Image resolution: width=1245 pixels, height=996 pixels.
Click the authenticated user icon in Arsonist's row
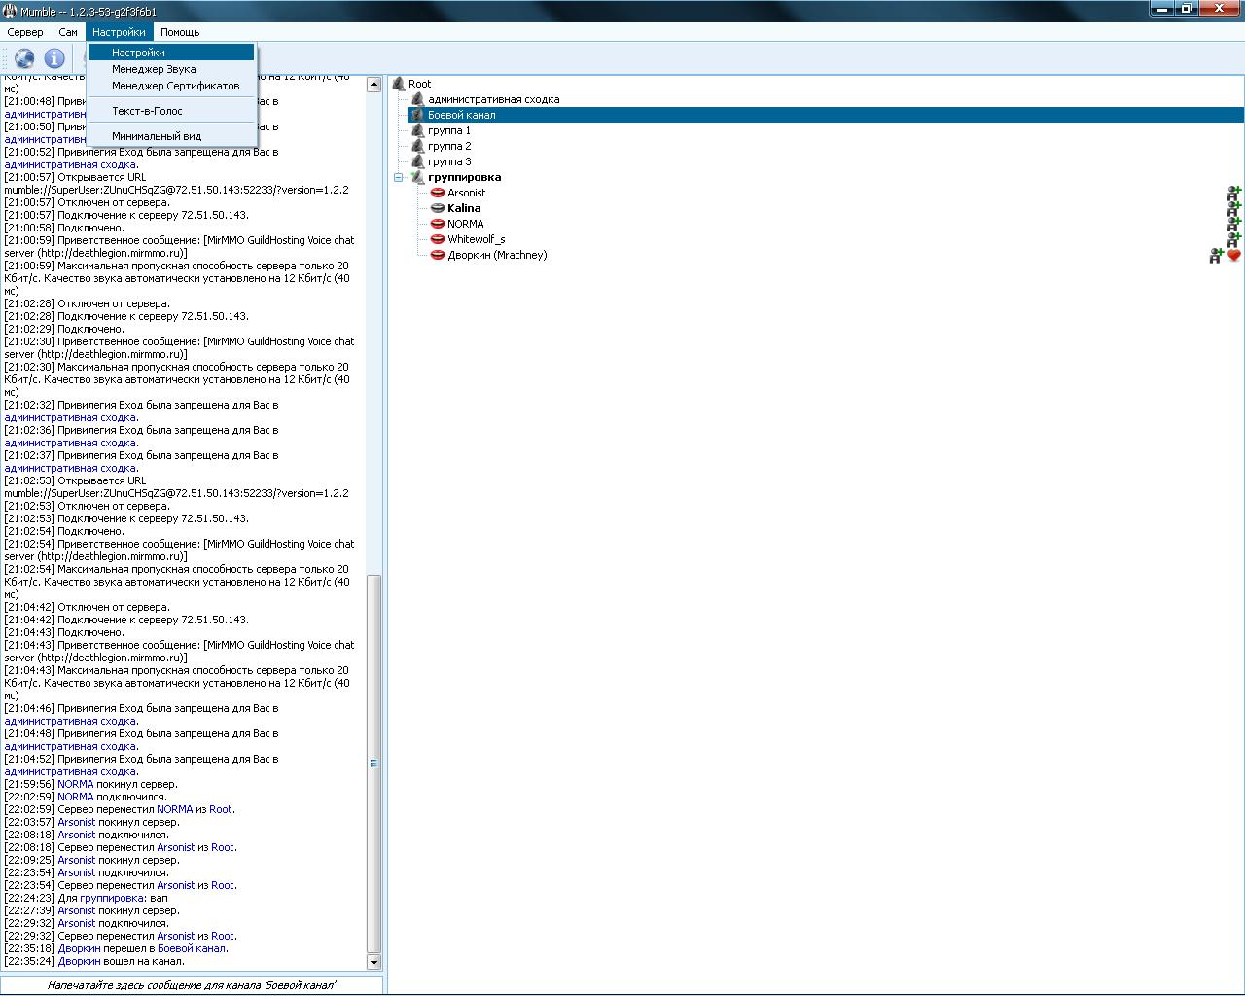pos(1233,194)
